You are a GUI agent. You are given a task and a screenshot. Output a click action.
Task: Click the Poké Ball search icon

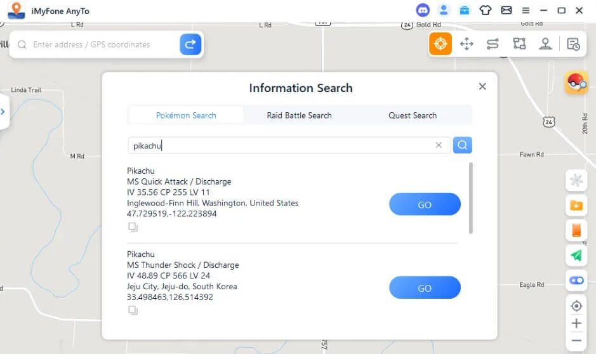tap(576, 82)
